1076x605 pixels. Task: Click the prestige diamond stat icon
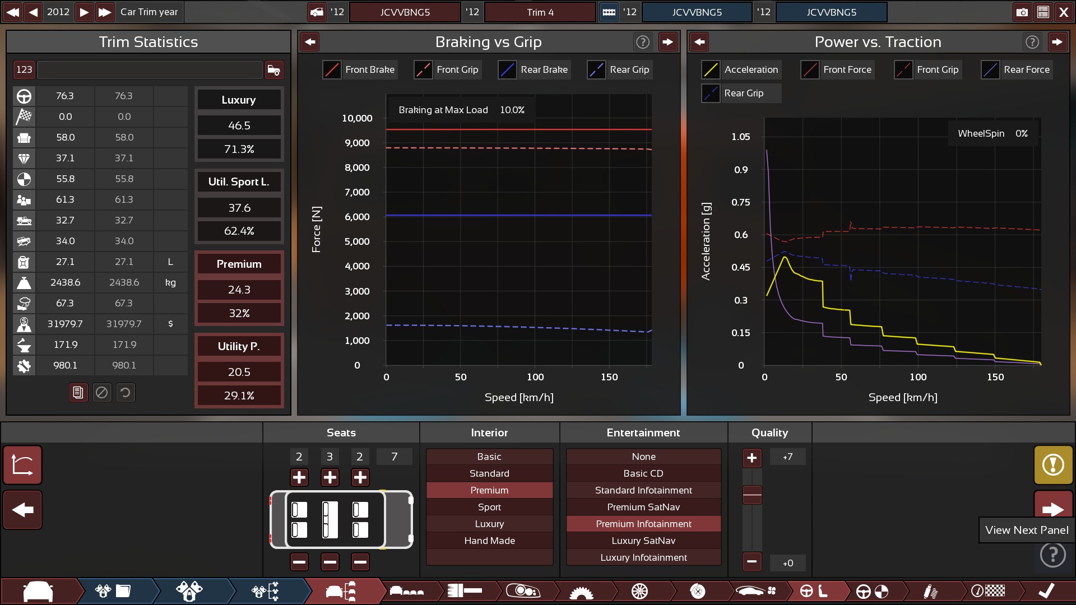pos(24,158)
